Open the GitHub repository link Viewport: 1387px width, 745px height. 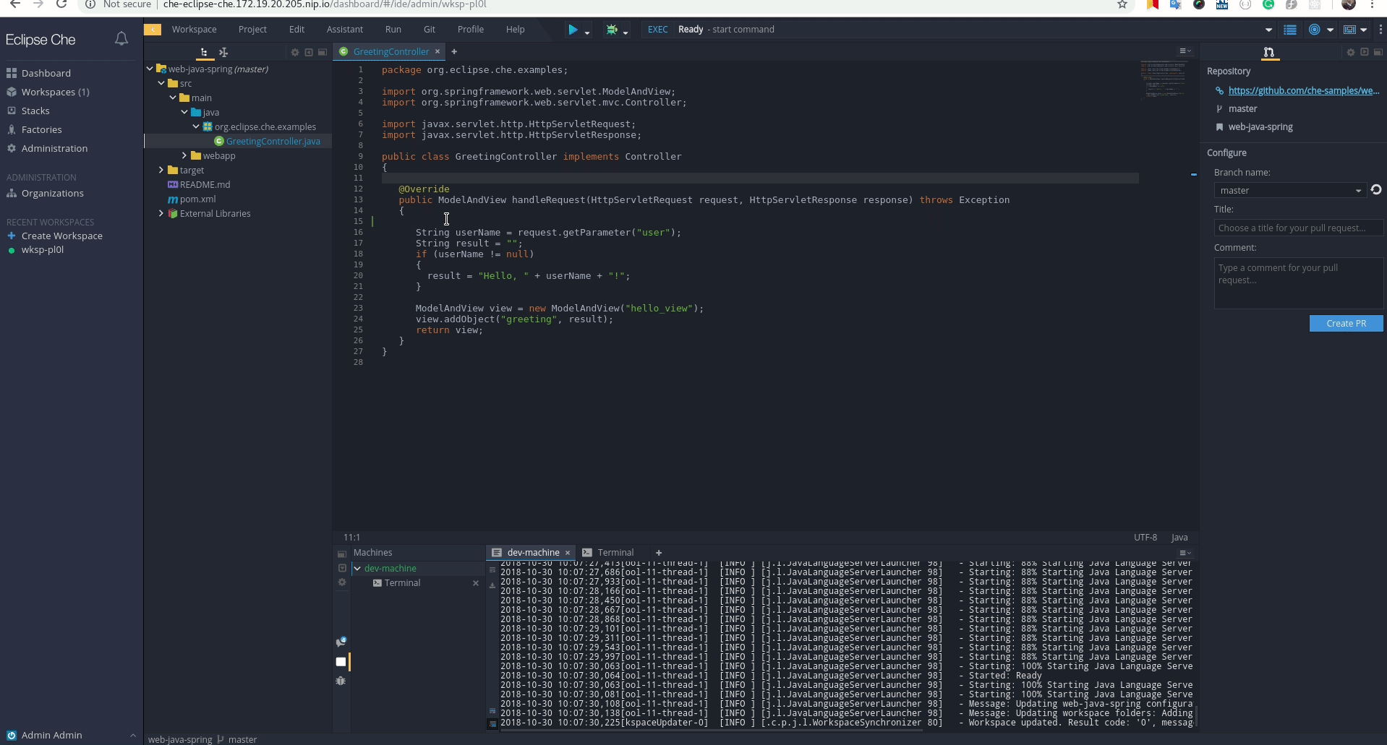[x=1304, y=90]
